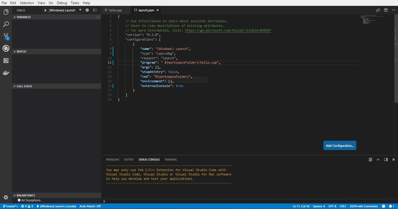Open the Split Editor icon
This screenshot has height=209, width=398.
386,10
